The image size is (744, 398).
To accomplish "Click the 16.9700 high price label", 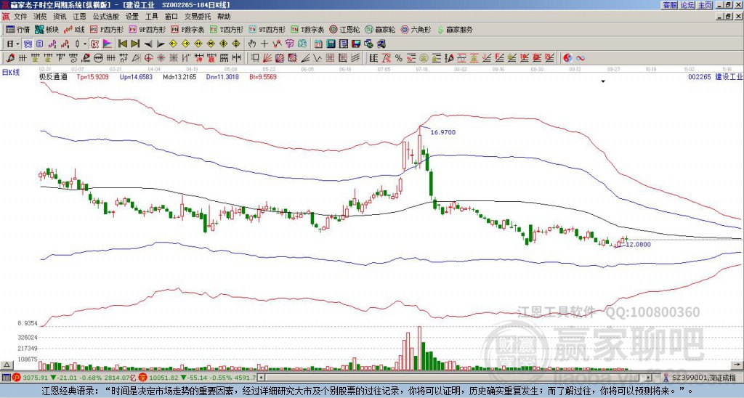I will tap(442, 132).
